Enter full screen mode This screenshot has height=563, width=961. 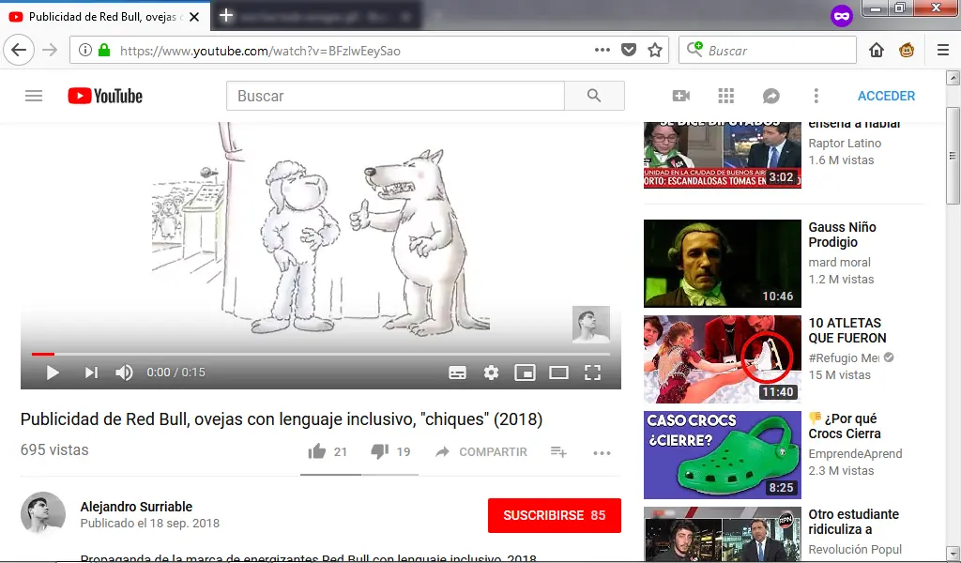point(592,373)
